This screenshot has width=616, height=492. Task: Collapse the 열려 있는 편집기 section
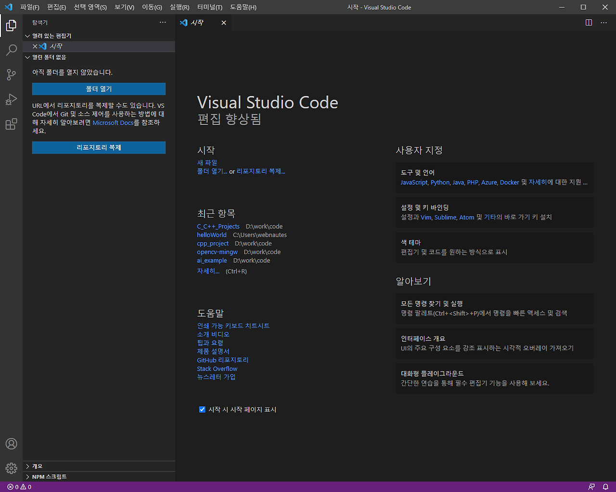pos(99,36)
